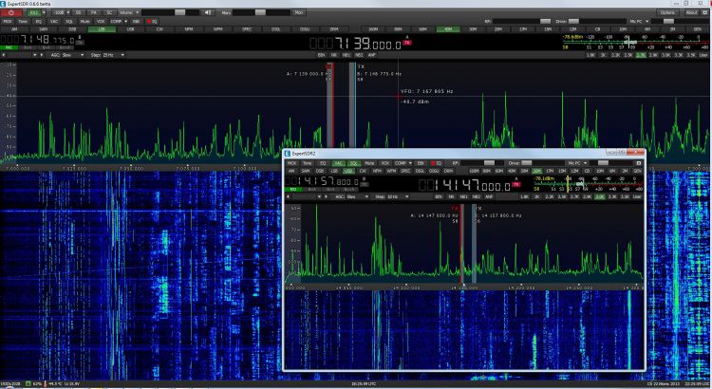The width and height of the screenshot is (712, 389).
Task: Click the SC button in top toolbar
Action: (x=110, y=12)
